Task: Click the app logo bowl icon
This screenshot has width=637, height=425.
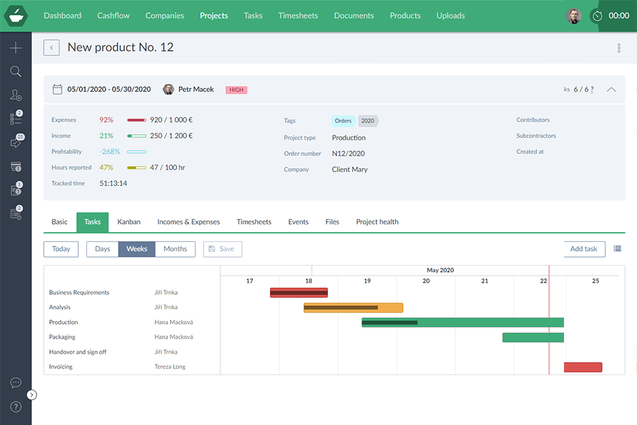Action: tap(16, 16)
